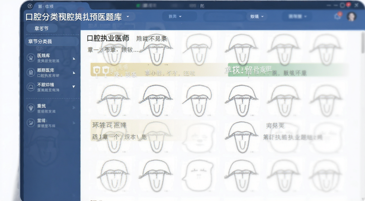Click the goblet icons on yellow banner
Screen dimensions: 365x201
click(101, 71)
